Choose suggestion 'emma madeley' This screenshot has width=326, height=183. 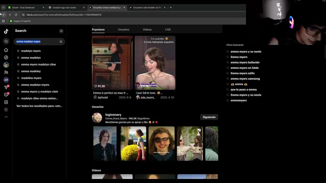(x=31, y=71)
